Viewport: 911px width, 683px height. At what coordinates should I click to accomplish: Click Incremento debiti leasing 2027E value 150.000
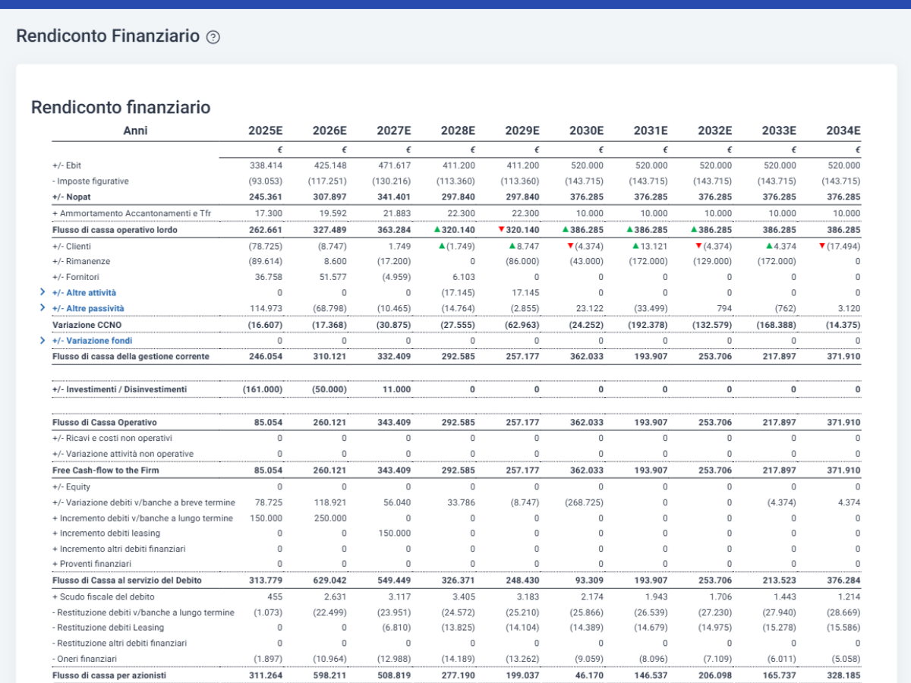tap(394, 533)
